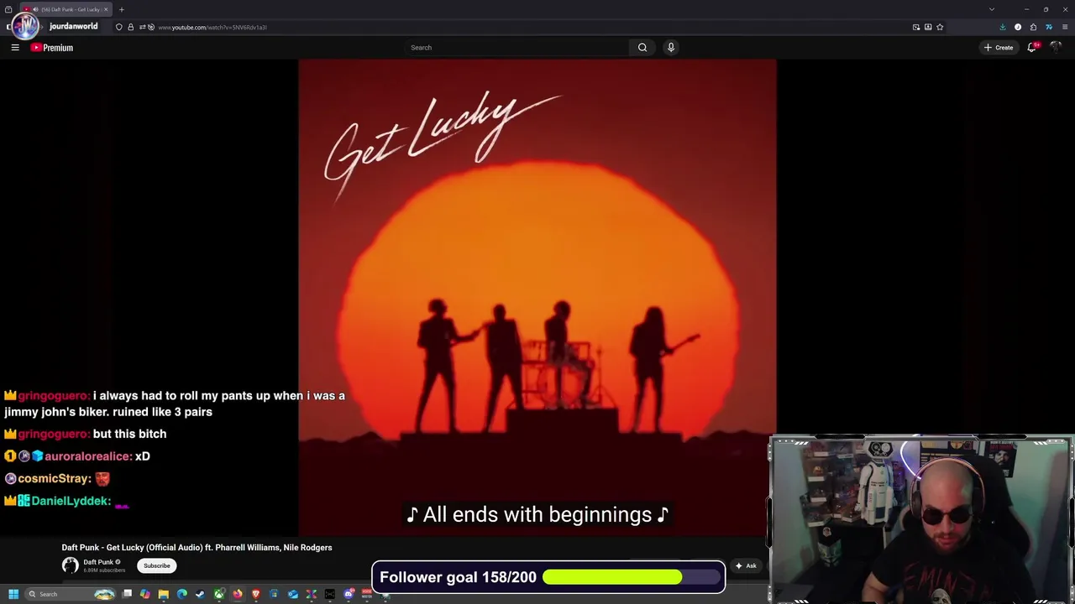The image size is (1075, 604).
Task: Open Discord from the taskbar
Action: pyautogui.click(x=349, y=594)
